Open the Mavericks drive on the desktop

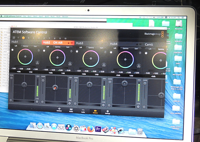tap(178, 25)
